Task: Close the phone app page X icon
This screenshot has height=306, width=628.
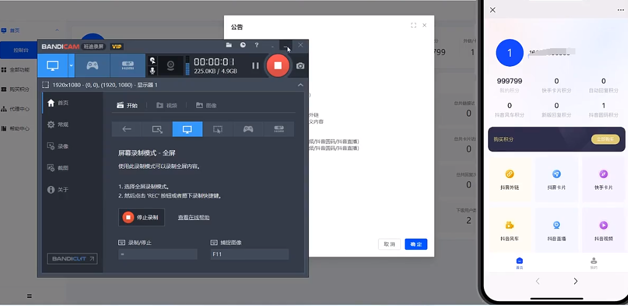Action: 493,10
